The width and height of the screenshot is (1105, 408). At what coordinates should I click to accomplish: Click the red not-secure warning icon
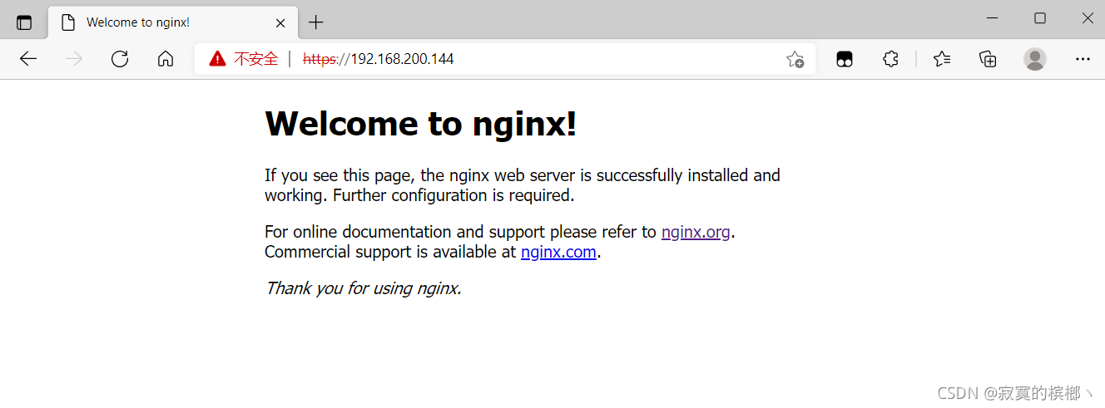(x=217, y=59)
